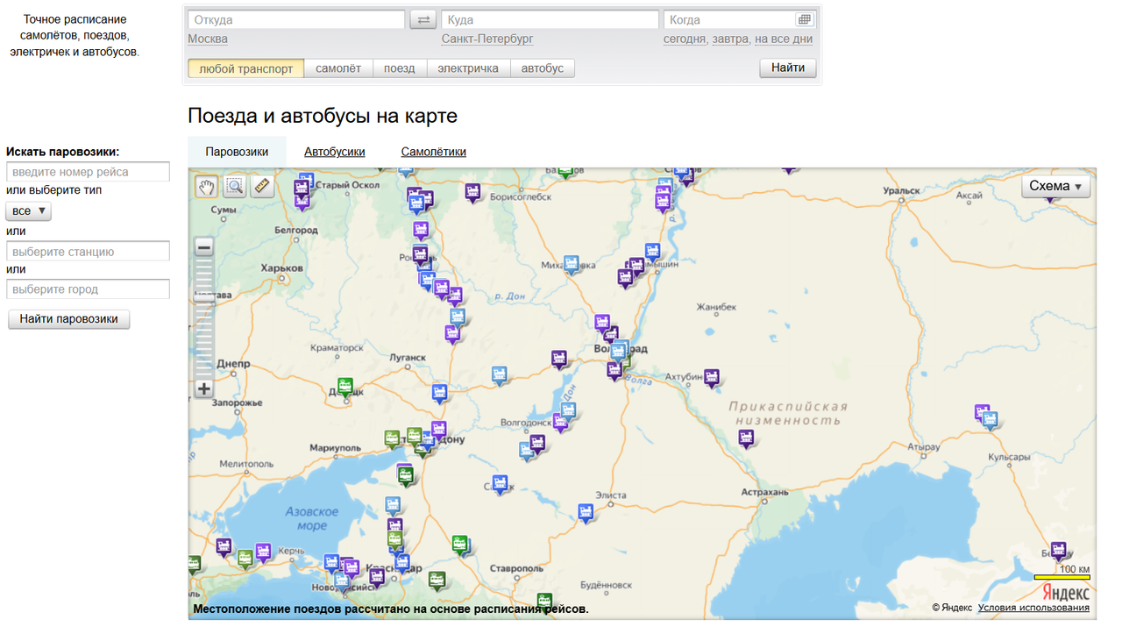
Task: Click сегодня date link
Action: click(685, 39)
